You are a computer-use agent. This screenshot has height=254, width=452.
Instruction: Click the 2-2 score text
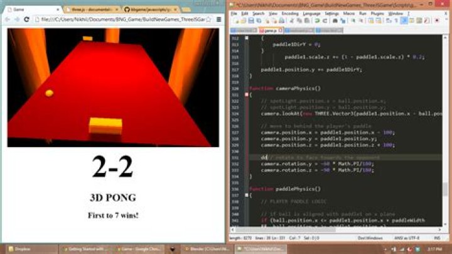pos(113,167)
